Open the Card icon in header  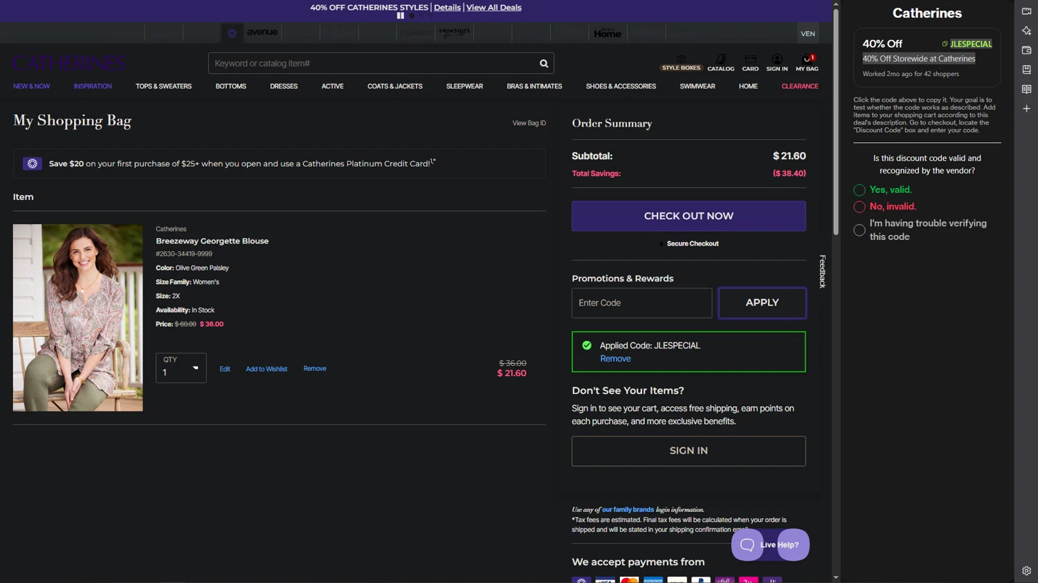point(750,63)
